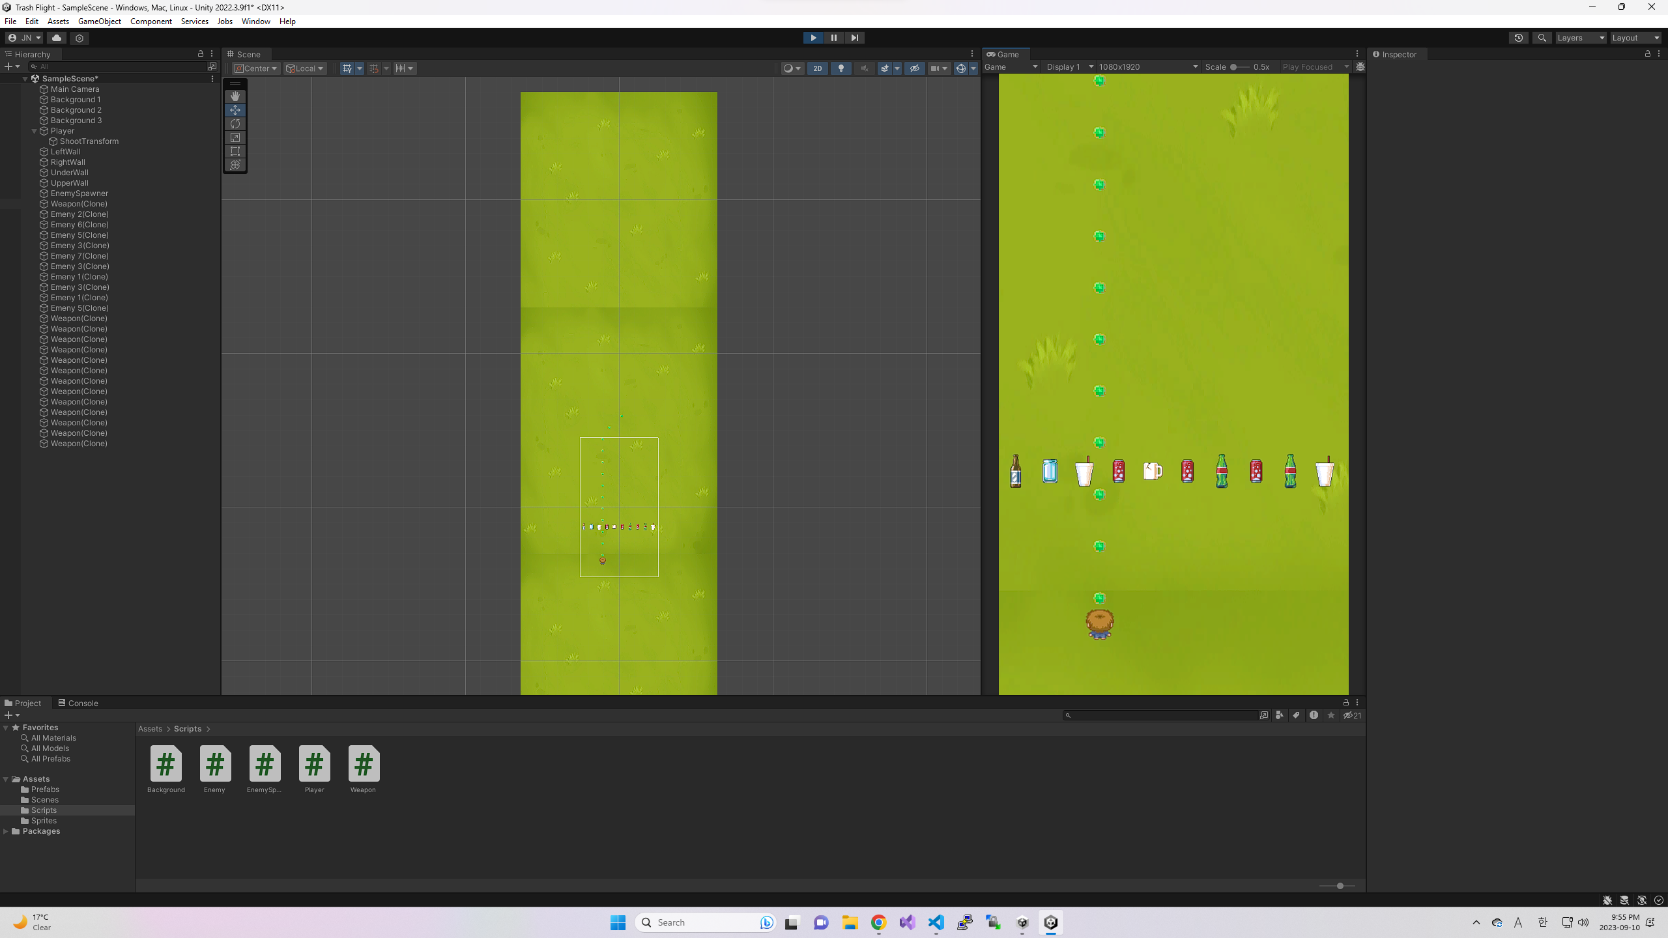Screen dimensions: 1668x938
Task: Select the Transform tool
Action: (235, 165)
